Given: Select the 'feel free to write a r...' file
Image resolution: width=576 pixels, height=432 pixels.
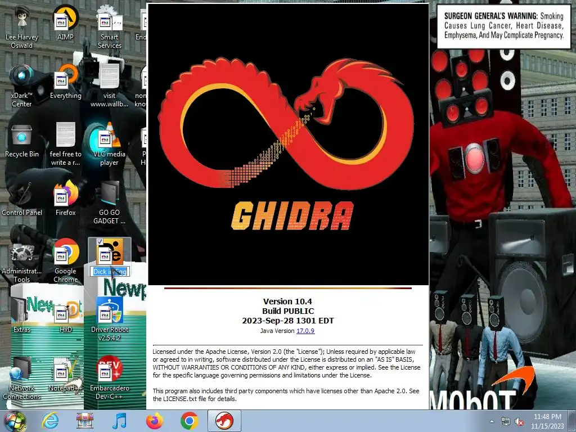Looking at the screenshot, I should pyautogui.click(x=65, y=145).
